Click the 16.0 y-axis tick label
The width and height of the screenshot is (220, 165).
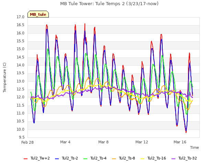[21, 33]
